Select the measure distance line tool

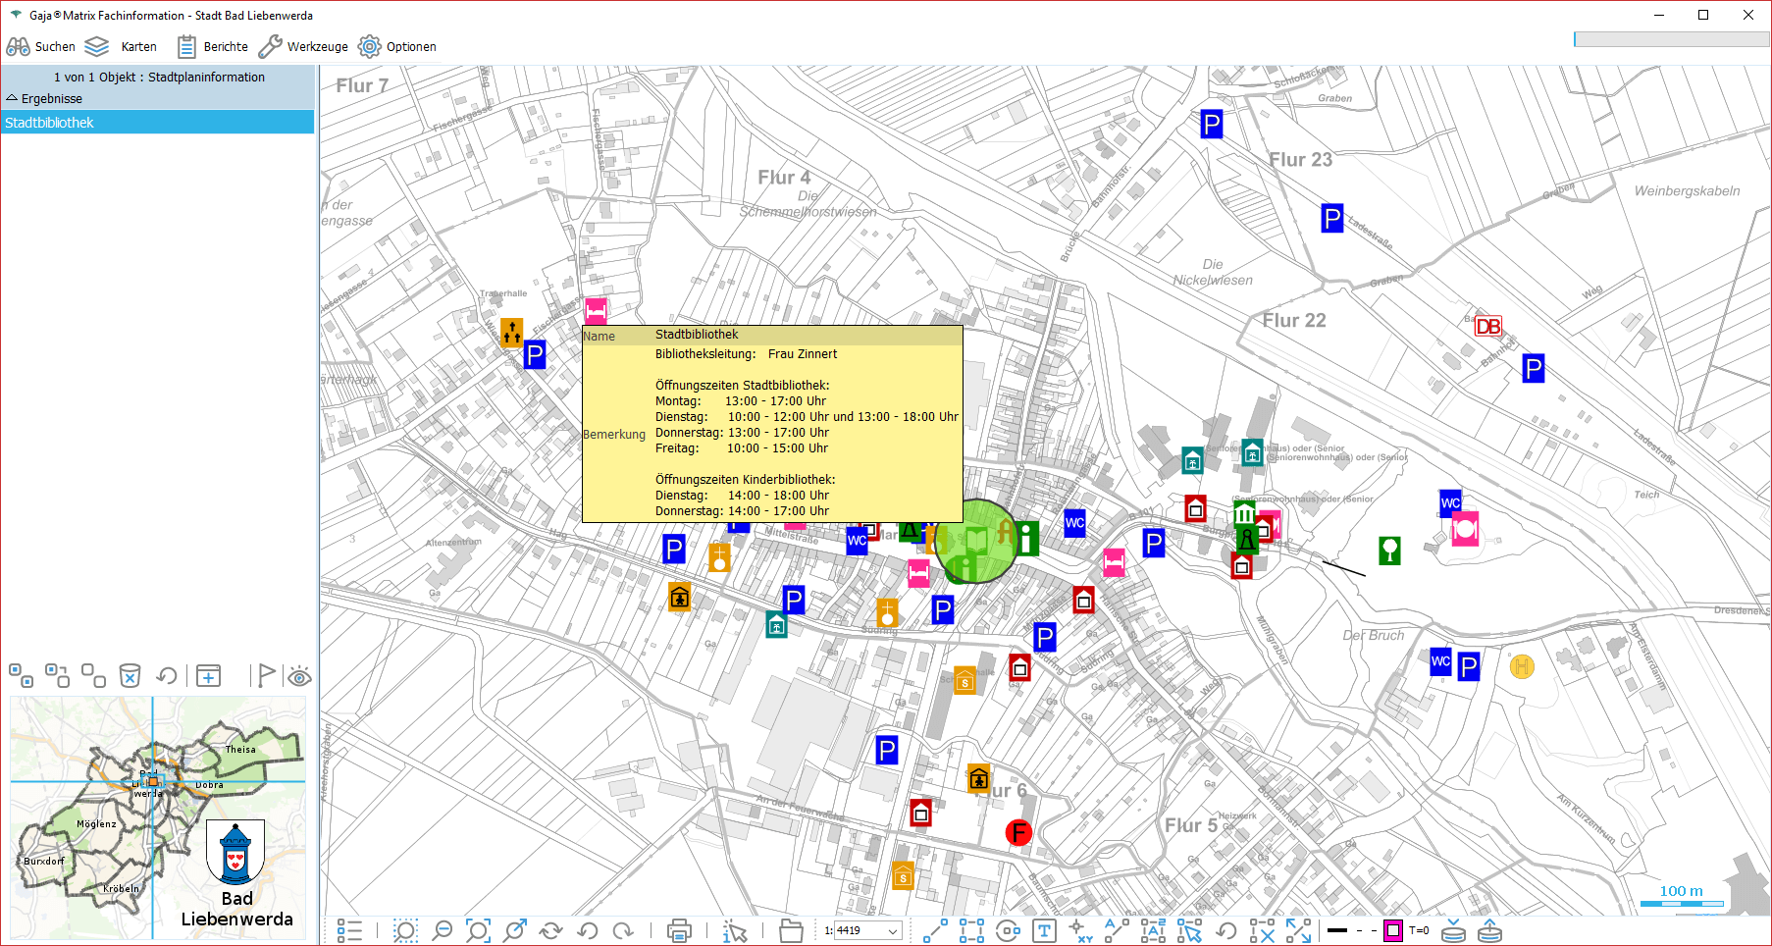(x=935, y=930)
